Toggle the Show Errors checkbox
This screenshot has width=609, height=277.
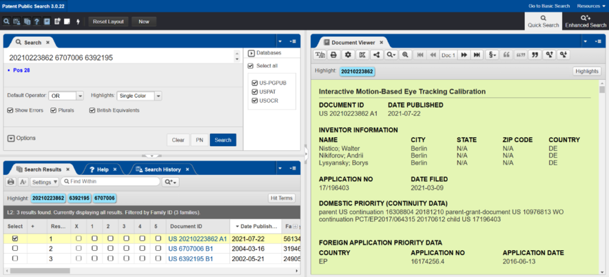[x=10, y=110]
